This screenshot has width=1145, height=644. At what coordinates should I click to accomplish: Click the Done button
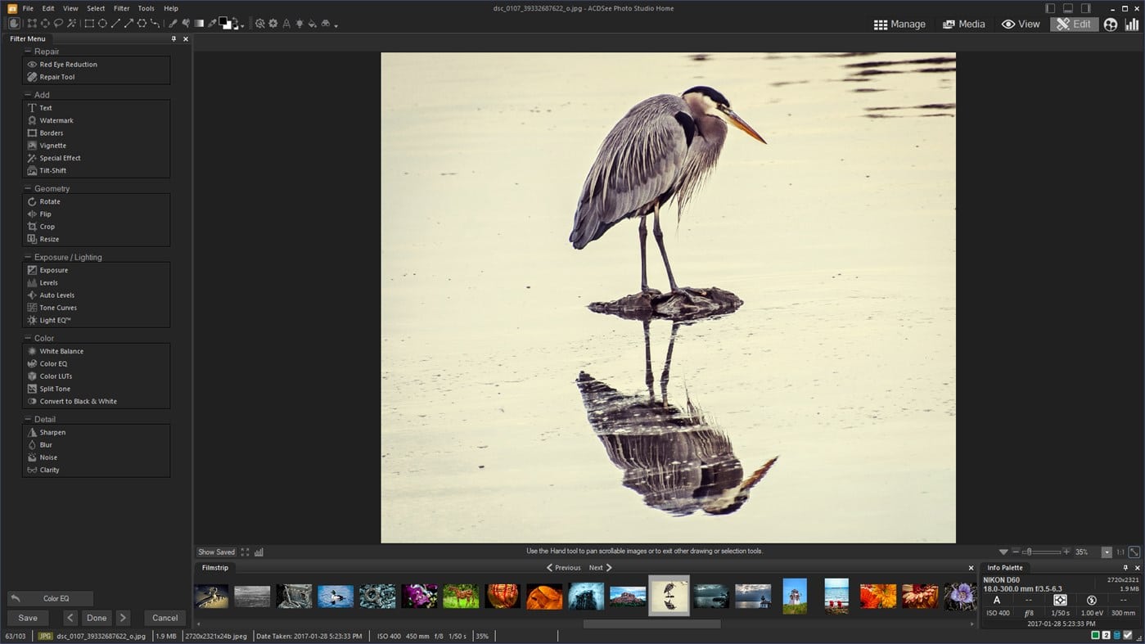97,618
